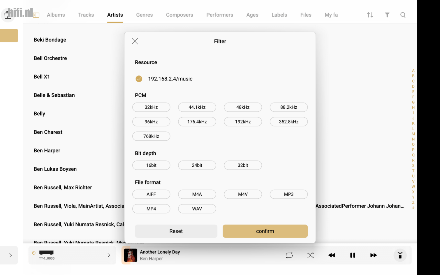The width and height of the screenshot is (440, 275).
Task: Jump to # in alphabet index
Action: pos(413,208)
